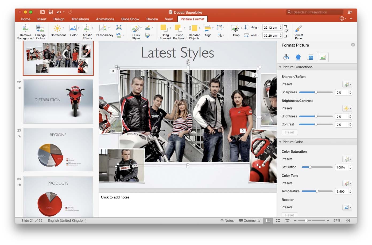Image resolution: width=372 pixels, height=245 pixels.
Task: Adjust the Temperature slider
Action: (x=317, y=191)
